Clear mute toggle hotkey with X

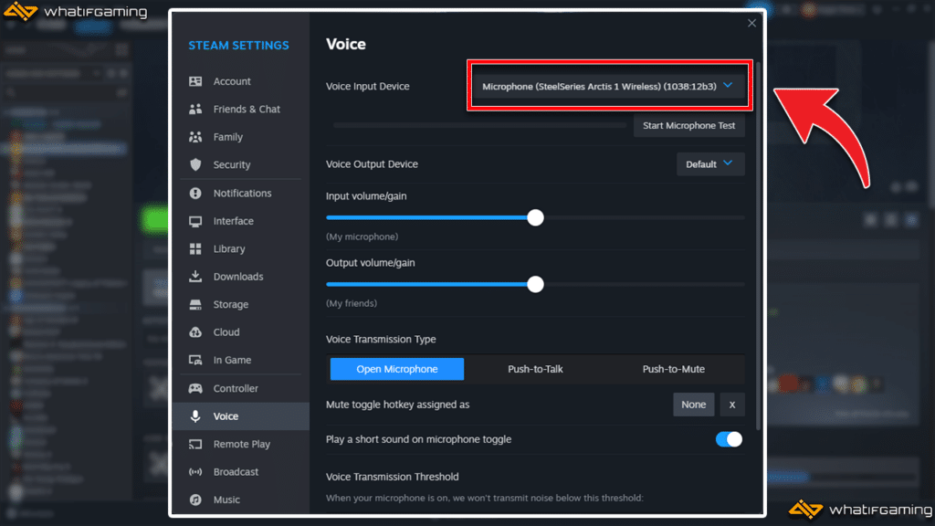pos(731,405)
